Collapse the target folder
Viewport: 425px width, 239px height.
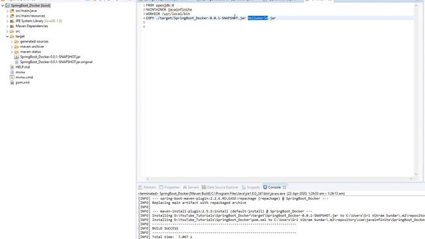point(7,37)
